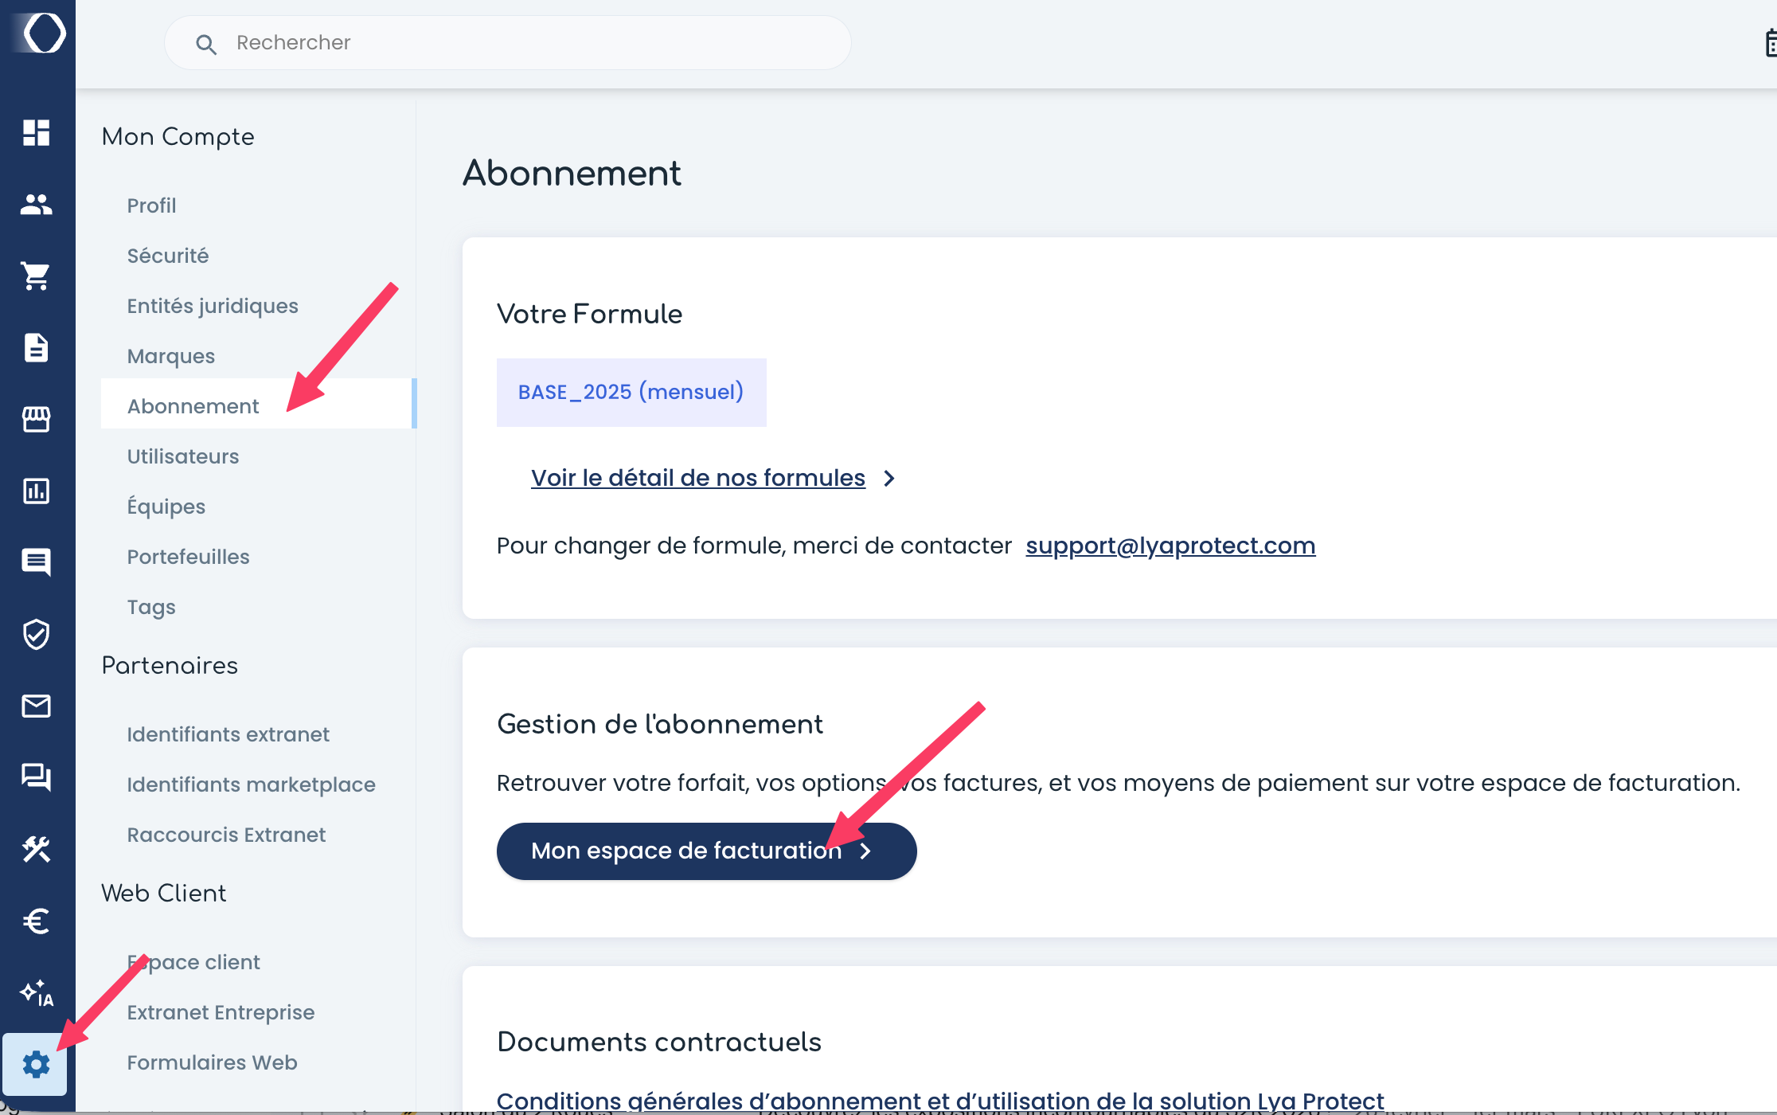Open the tools wrench icon

click(x=37, y=850)
